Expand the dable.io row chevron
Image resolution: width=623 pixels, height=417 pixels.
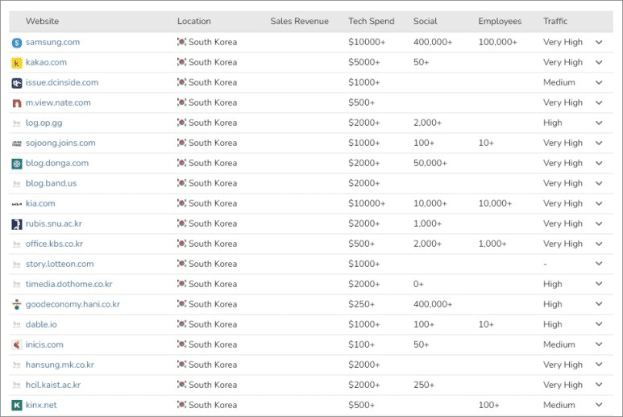[x=599, y=324]
